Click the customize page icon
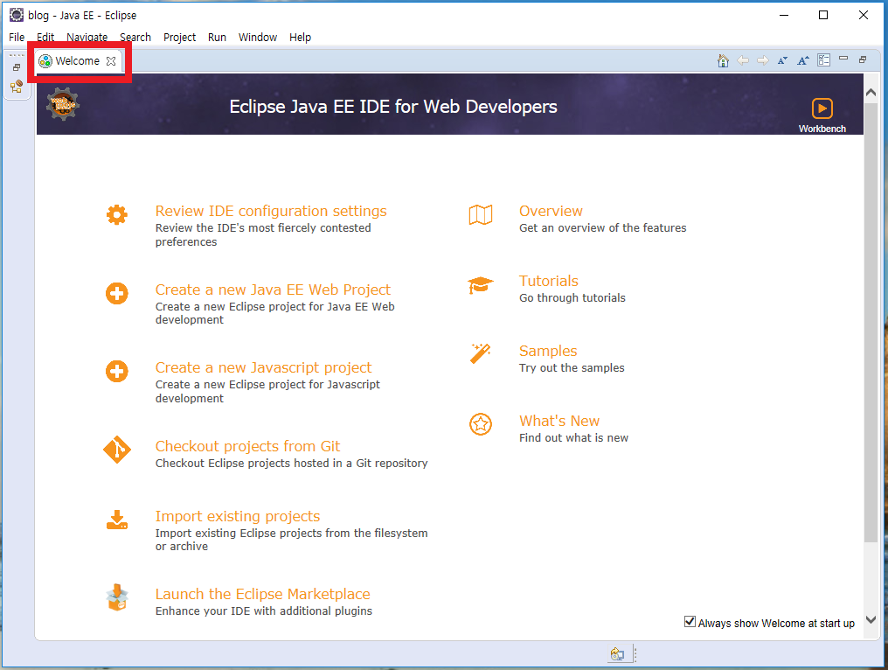 824,60
